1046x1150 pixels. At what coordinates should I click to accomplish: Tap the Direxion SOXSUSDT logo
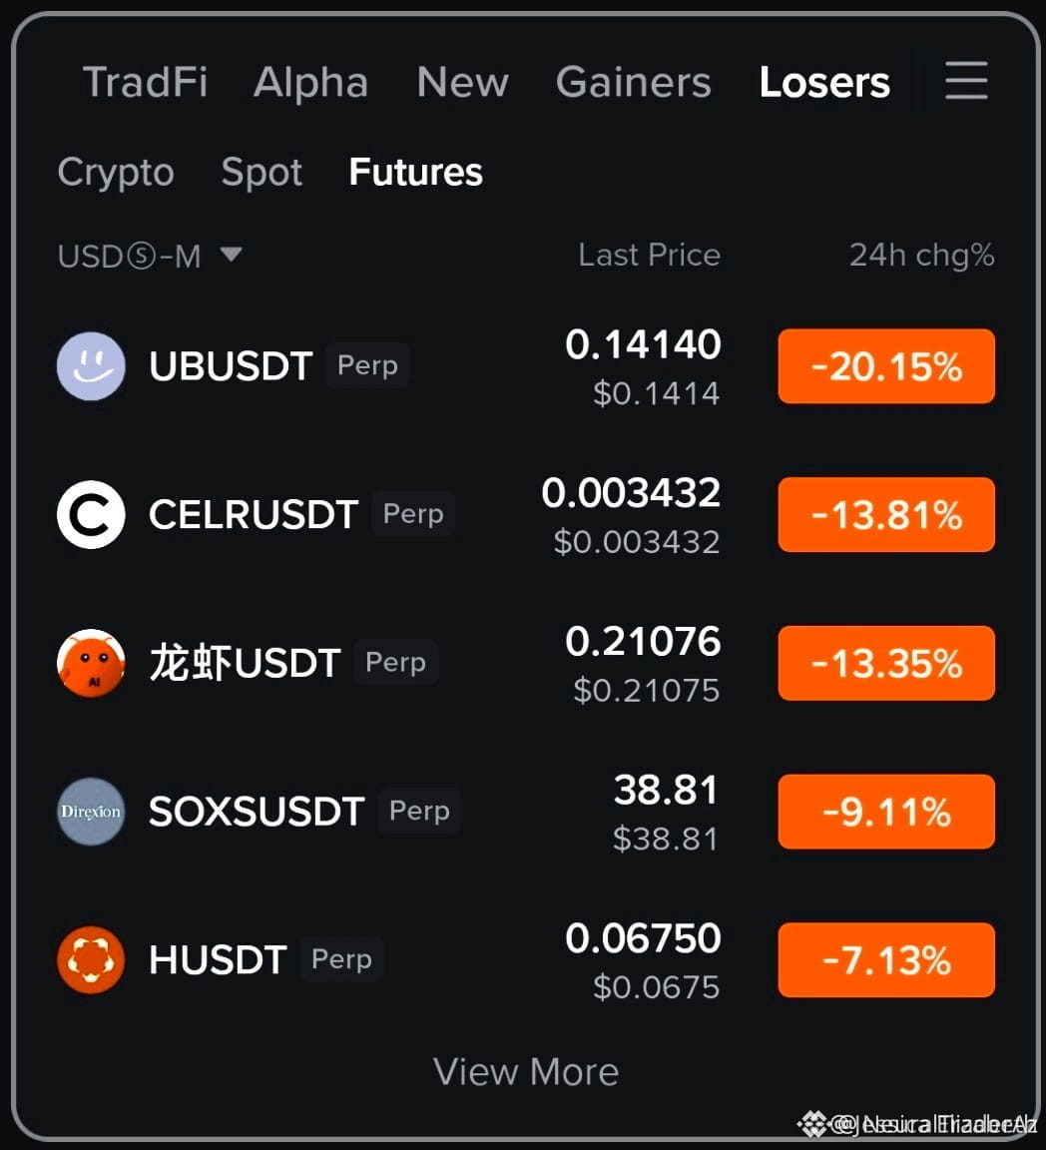(x=91, y=812)
